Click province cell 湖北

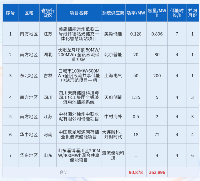click(48, 54)
